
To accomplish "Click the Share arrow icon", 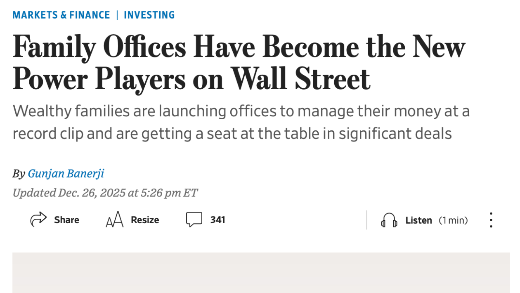I will [x=38, y=220].
